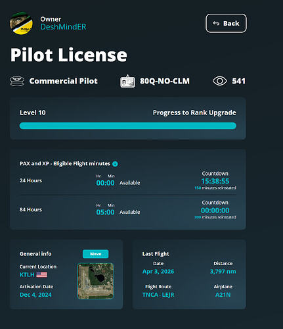This screenshot has width=283, height=329.
Task: Select the KTLH current location code
Action: 27,274
